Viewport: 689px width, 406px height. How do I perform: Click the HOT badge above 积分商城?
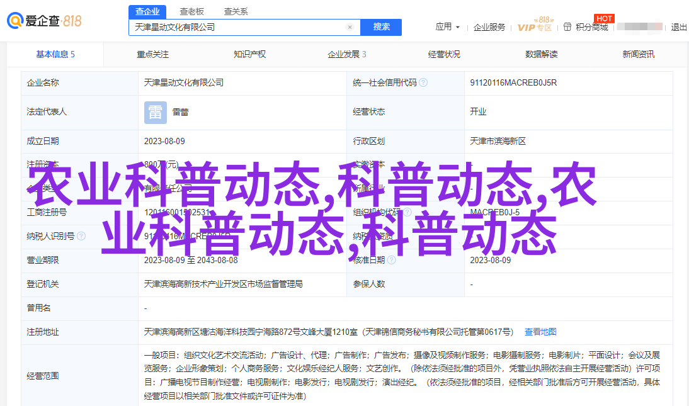pyautogui.click(x=604, y=18)
